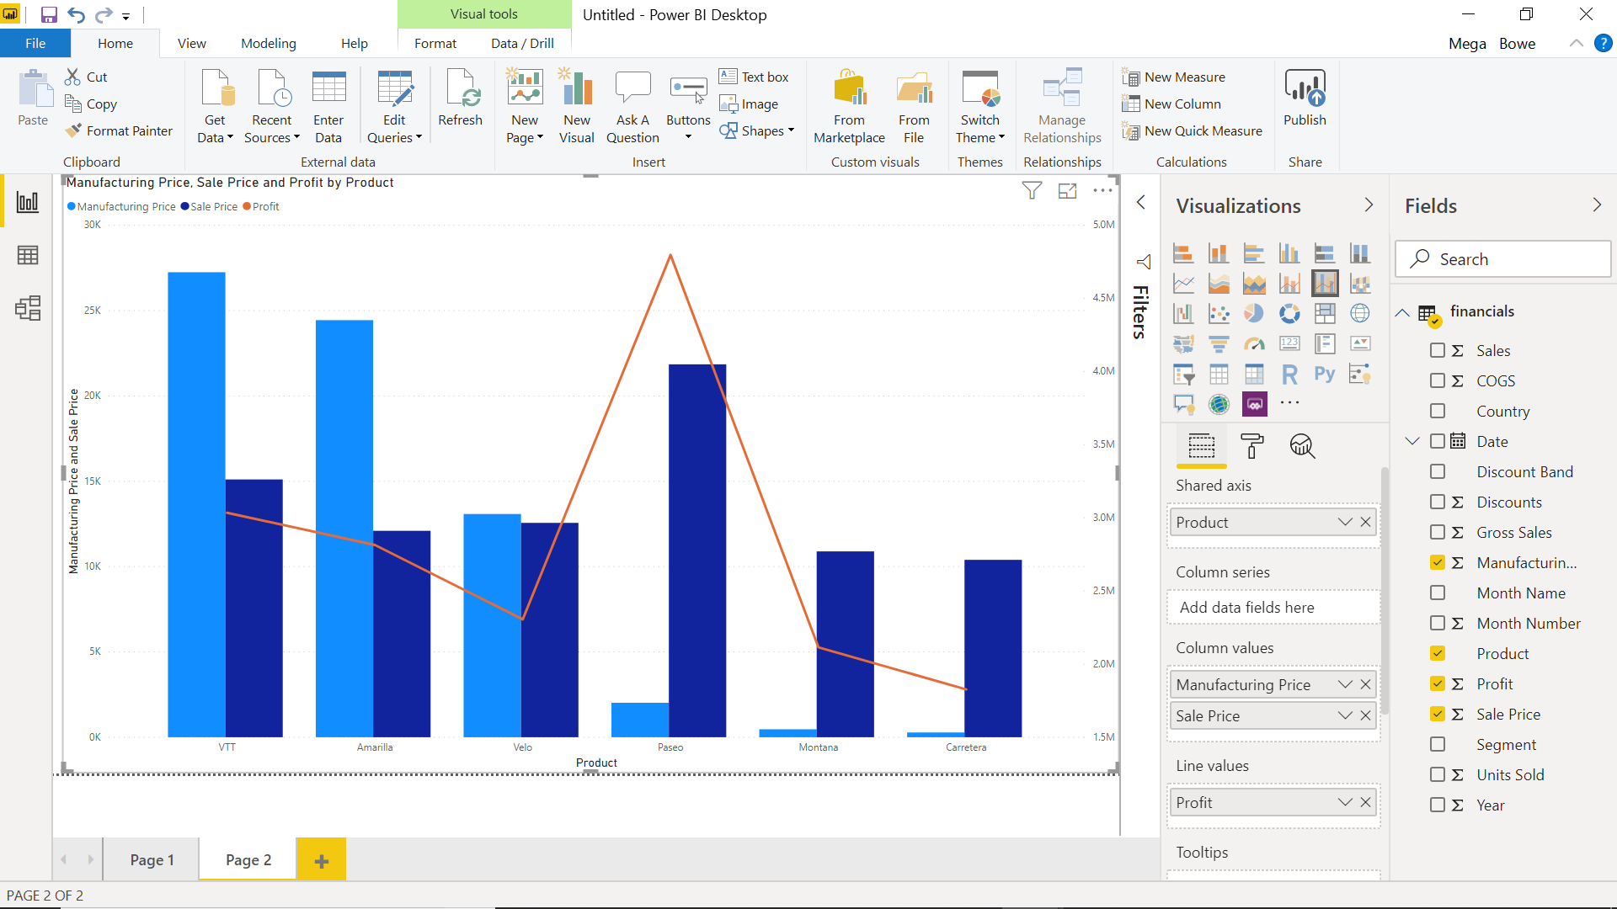Switch to Model relationships view
Viewport: 1617px width, 909px height.
click(x=28, y=308)
